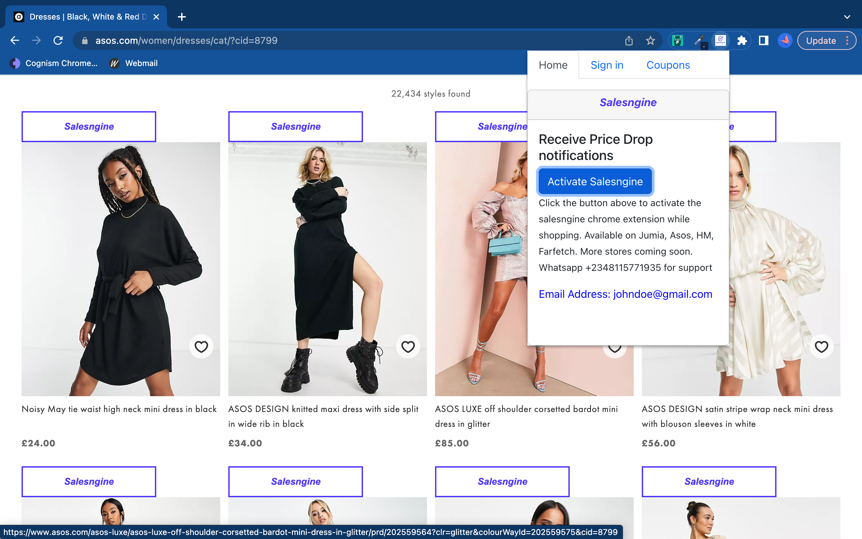Click the £56.00 price
This screenshot has height=539, width=862.
pyautogui.click(x=658, y=443)
